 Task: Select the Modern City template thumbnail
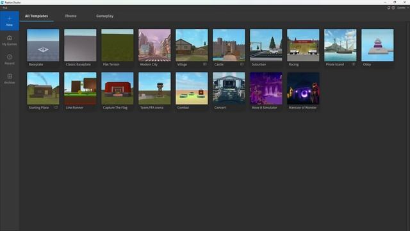click(154, 45)
